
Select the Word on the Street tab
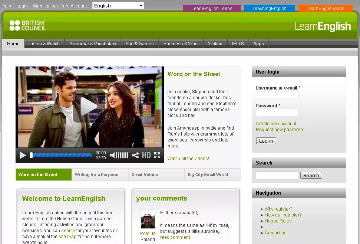tap(44, 175)
